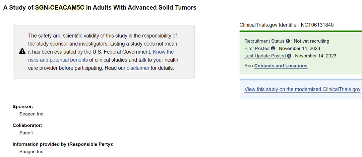The height and width of the screenshot is (157, 362).
Task: Click the highlighted SGN-CEACAM5C term in the title
Action: tap(60, 7)
